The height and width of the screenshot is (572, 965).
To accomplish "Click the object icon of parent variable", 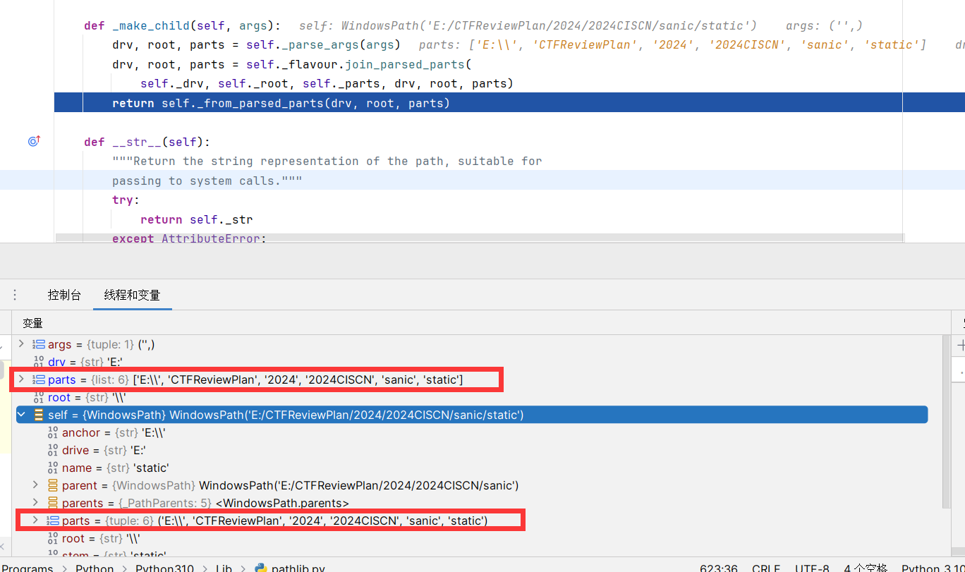I will click(x=53, y=485).
